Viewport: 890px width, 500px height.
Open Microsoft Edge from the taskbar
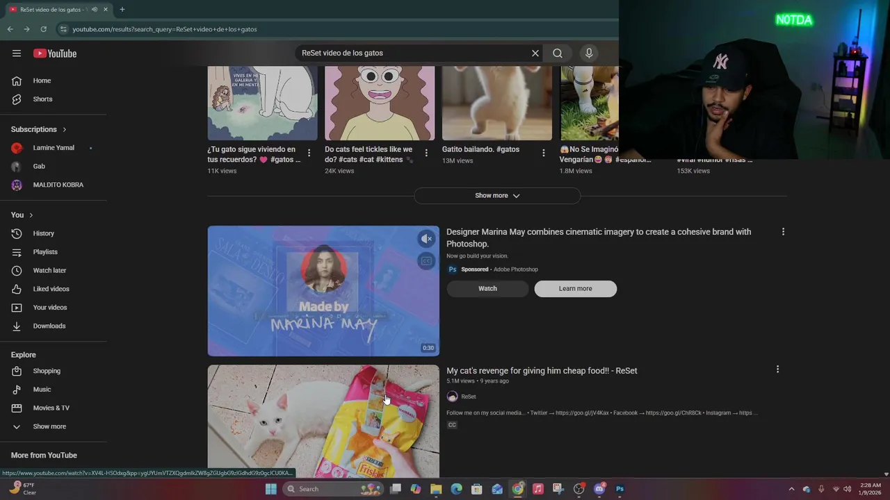(x=456, y=489)
